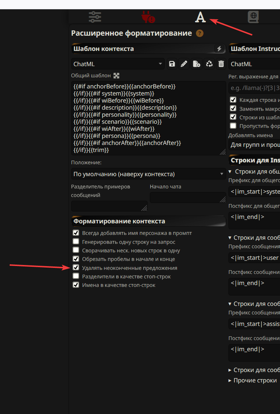This screenshot has width=280, height=414.
Task: Enable the Пропустить фор checkbox
Action: coord(233,126)
